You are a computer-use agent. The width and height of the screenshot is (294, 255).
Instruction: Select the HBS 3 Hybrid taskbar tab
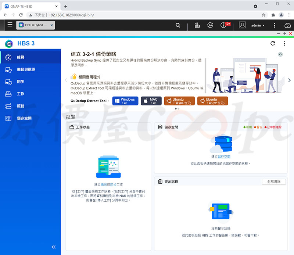pyautogui.click(x=36, y=25)
